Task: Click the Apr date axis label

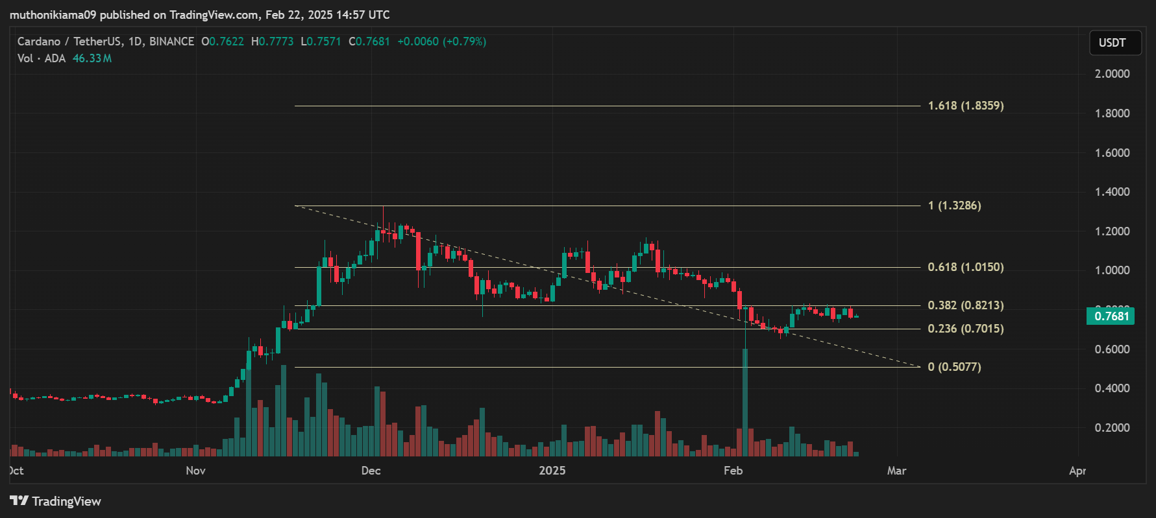Action: pyautogui.click(x=1077, y=471)
